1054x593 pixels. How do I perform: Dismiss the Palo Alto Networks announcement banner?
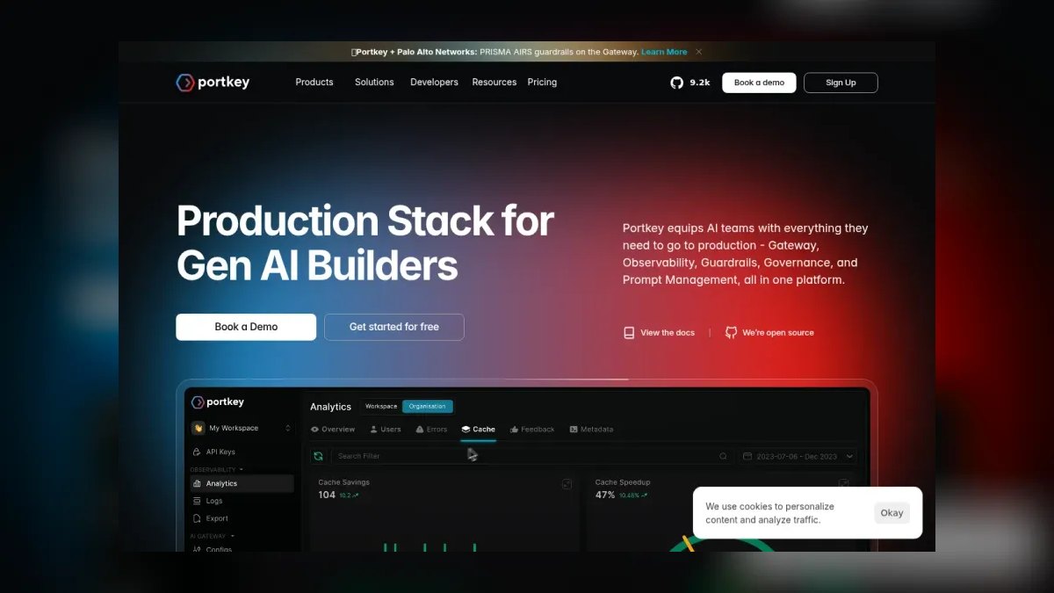coord(699,52)
